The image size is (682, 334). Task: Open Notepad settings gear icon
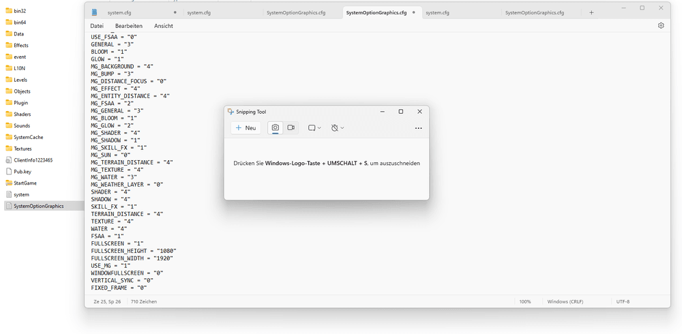tap(661, 25)
